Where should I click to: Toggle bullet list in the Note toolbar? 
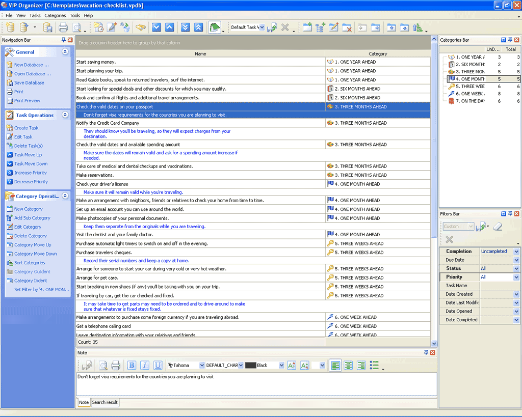point(374,365)
